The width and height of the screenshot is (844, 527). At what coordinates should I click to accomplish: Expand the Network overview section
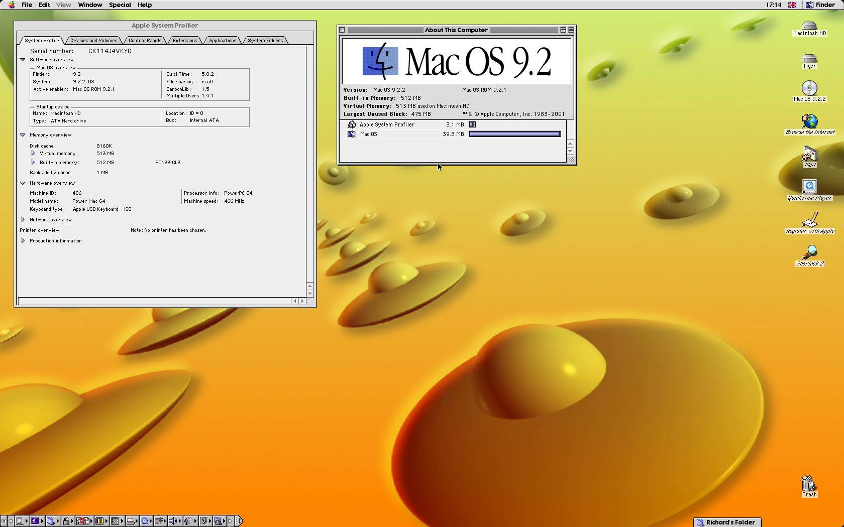(x=23, y=219)
